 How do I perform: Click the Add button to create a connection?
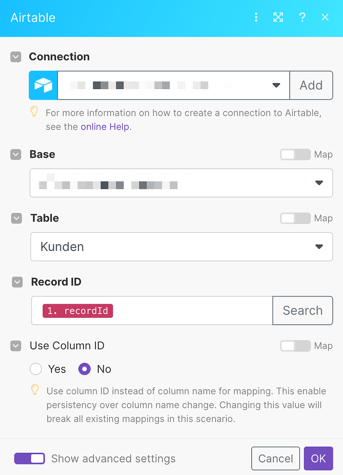pyautogui.click(x=311, y=85)
